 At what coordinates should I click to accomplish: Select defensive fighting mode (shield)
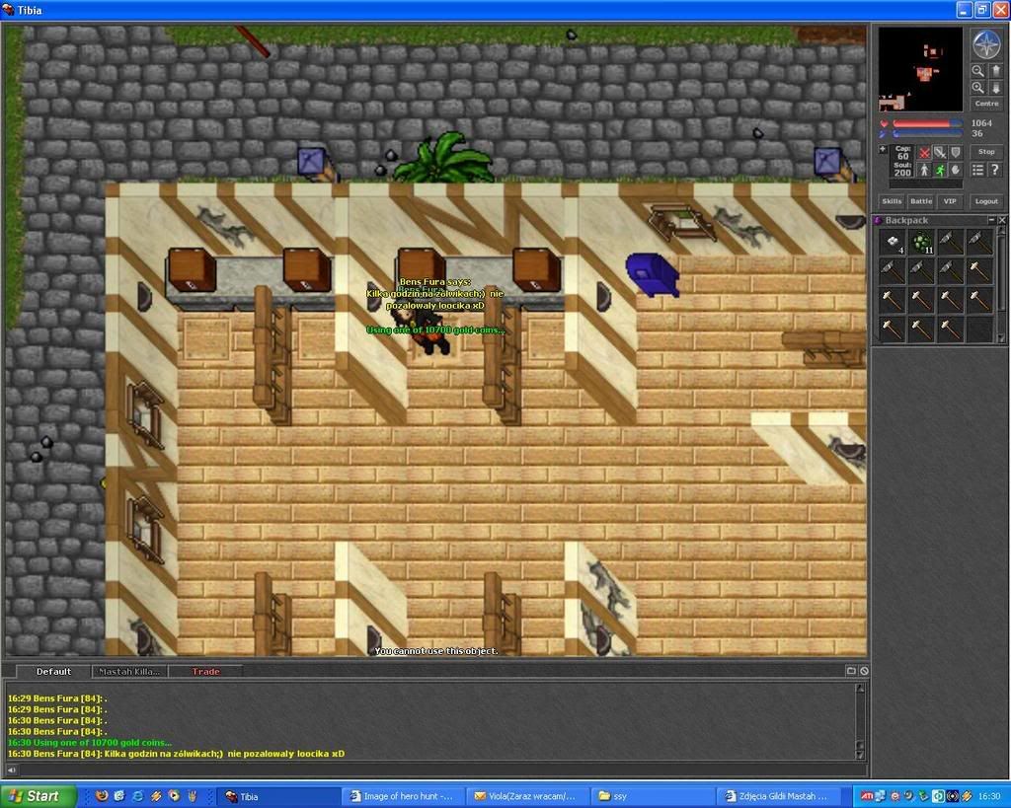[x=956, y=153]
